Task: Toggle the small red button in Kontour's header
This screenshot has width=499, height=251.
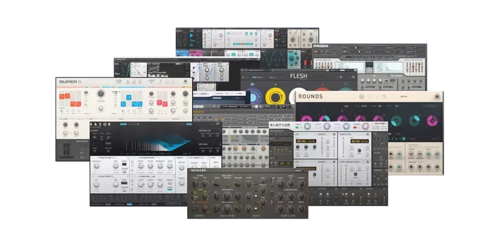Action: [x=356, y=128]
